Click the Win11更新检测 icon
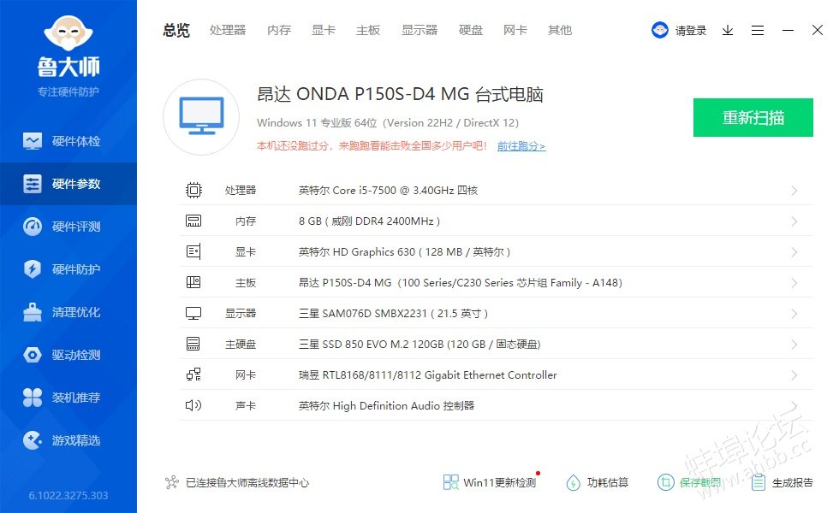839x513 pixels. pyautogui.click(x=450, y=482)
